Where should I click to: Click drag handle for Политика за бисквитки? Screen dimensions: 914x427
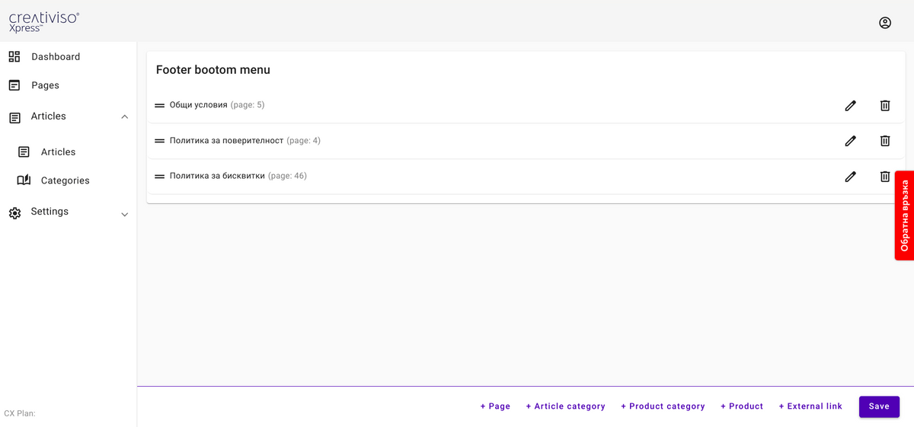(x=160, y=177)
